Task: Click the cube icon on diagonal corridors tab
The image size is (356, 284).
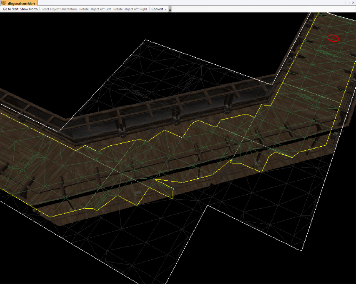Action: coord(3,3)
